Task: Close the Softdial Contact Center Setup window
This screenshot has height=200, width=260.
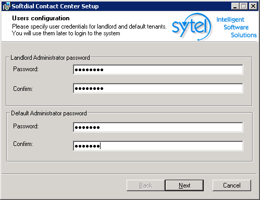Action: [253, 6]
